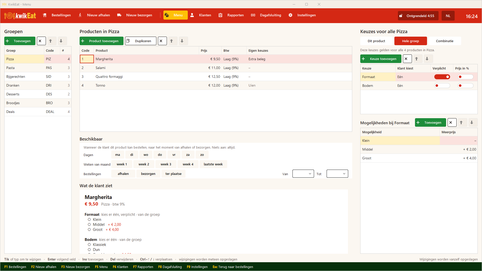
Task: Toggle 'laatste week' availability
Action: tap(213, 164)
